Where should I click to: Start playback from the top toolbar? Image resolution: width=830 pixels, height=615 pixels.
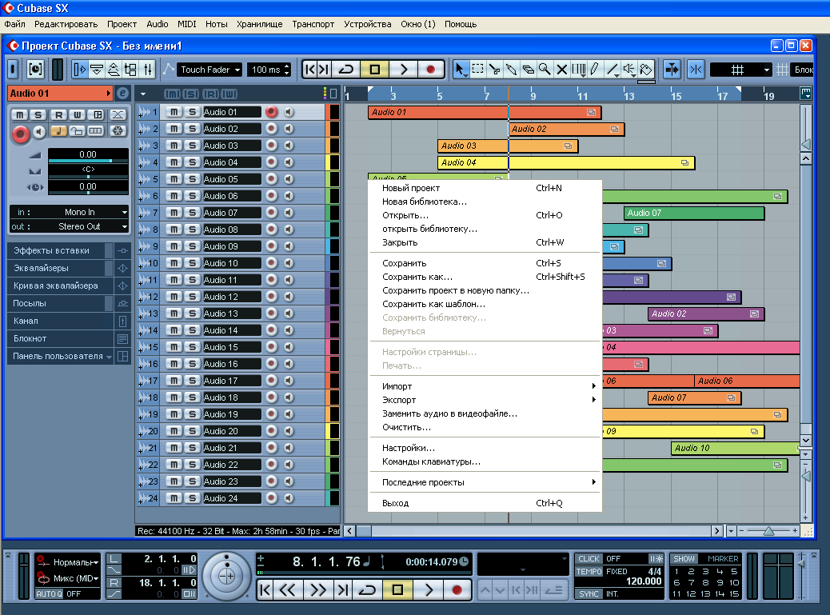coord(404,70)
